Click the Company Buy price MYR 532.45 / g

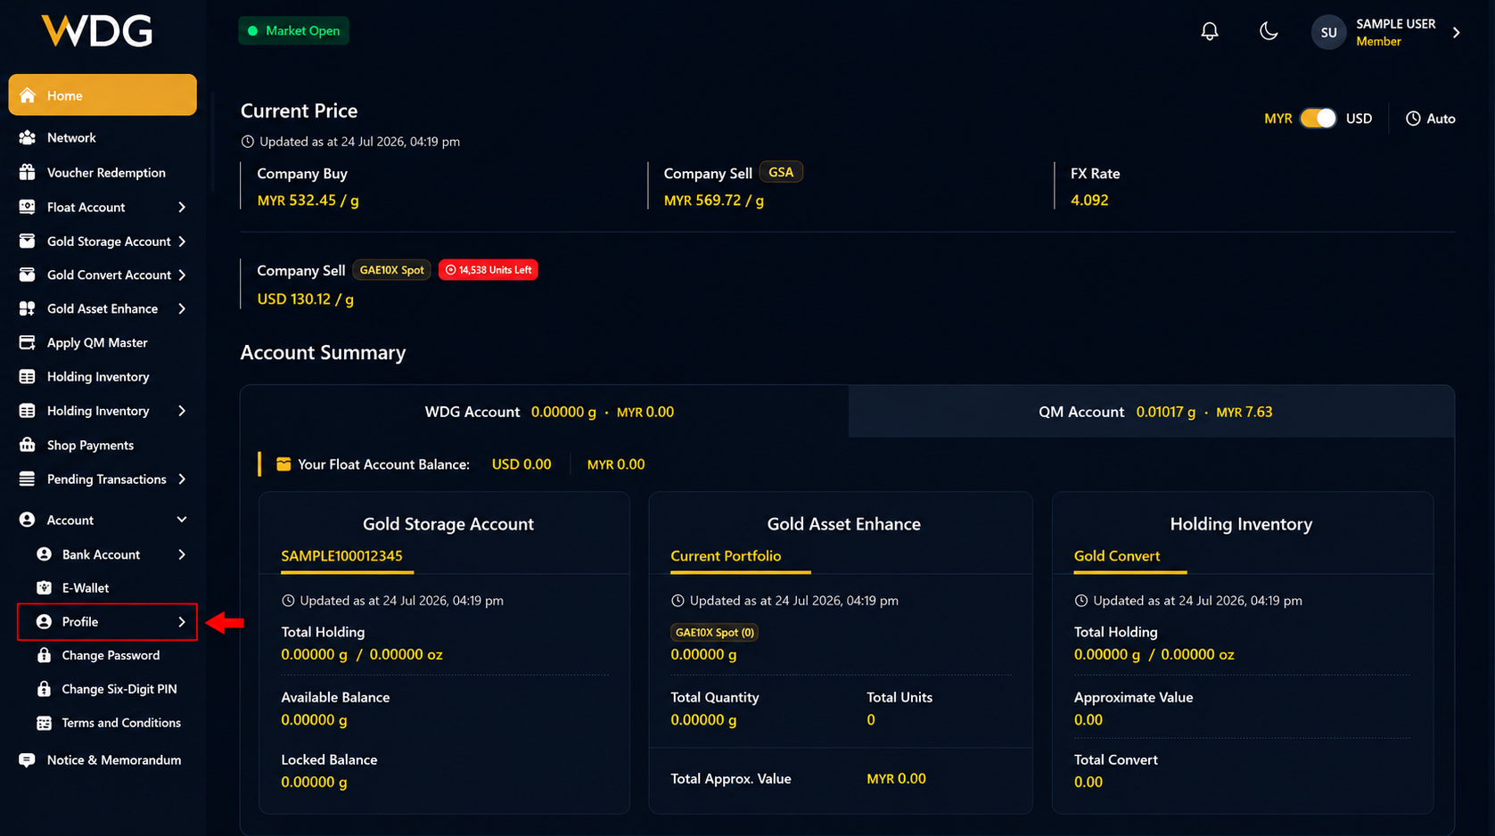(308, 201)
